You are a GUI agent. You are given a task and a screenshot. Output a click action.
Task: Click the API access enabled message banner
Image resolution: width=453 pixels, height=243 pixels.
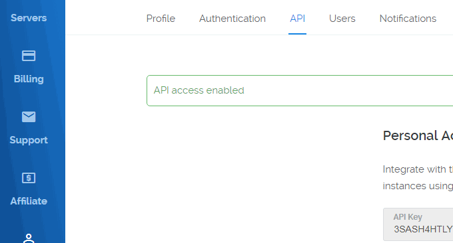300,91
